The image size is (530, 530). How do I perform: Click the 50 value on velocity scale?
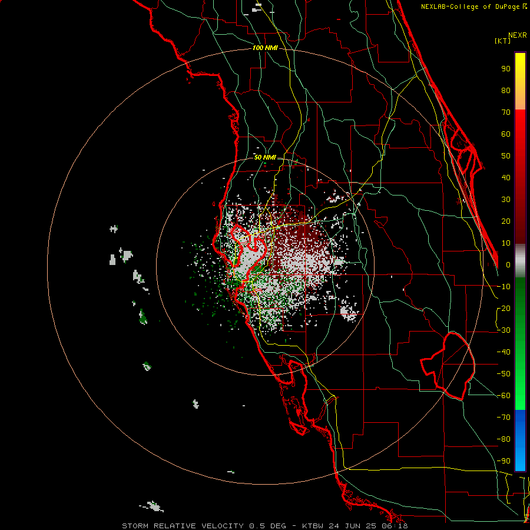point(506,156)
